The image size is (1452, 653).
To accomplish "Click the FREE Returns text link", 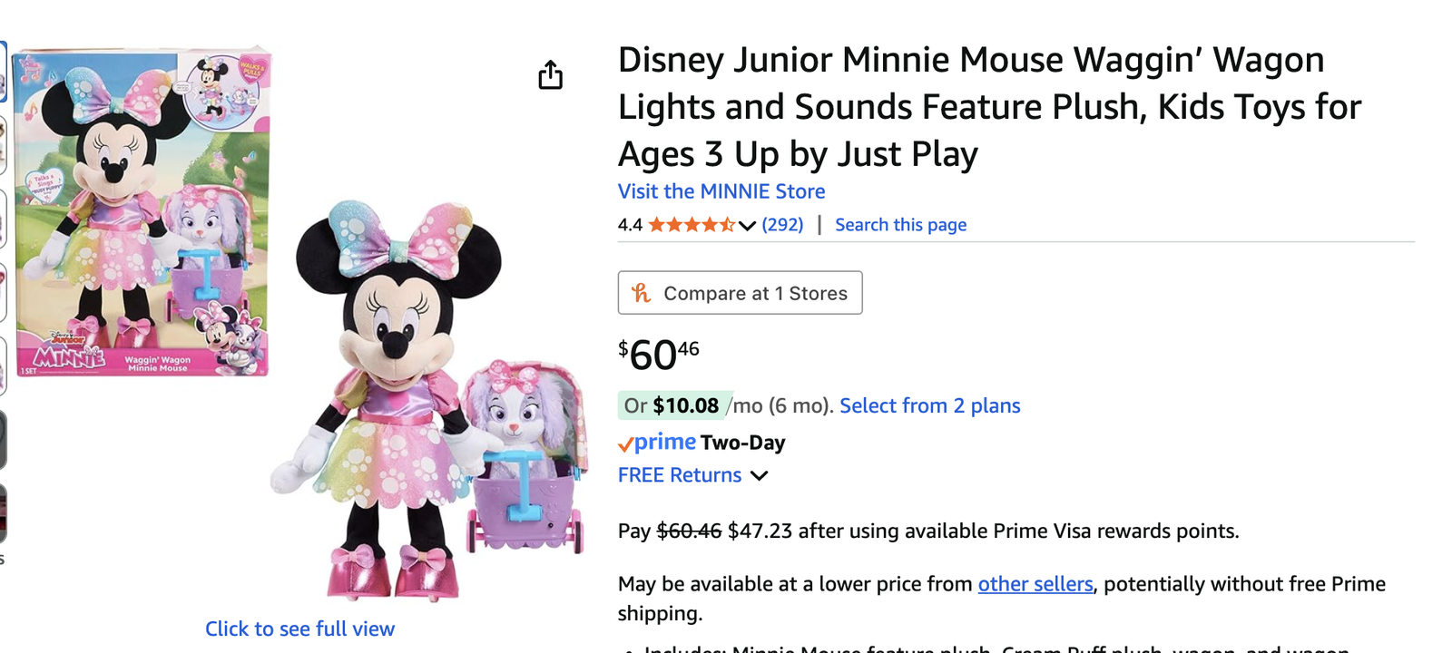I will 680,475.
